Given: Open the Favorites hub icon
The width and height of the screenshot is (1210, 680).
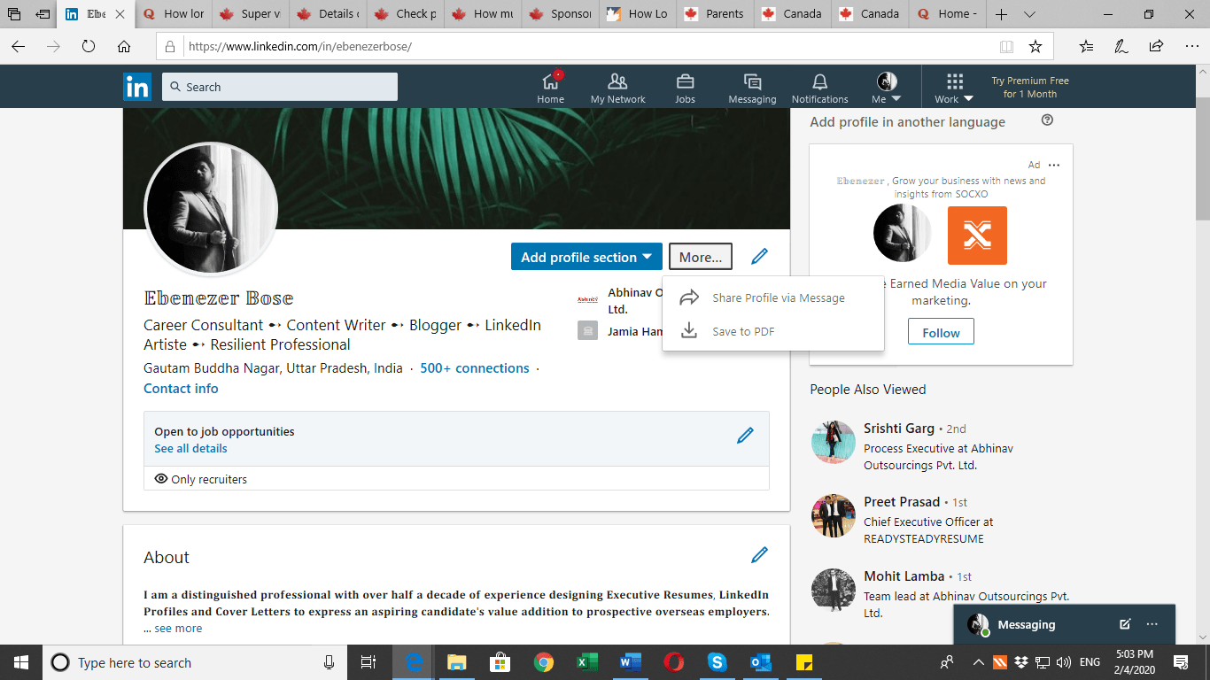Looking at the screenshot, I should point(1086,46).
